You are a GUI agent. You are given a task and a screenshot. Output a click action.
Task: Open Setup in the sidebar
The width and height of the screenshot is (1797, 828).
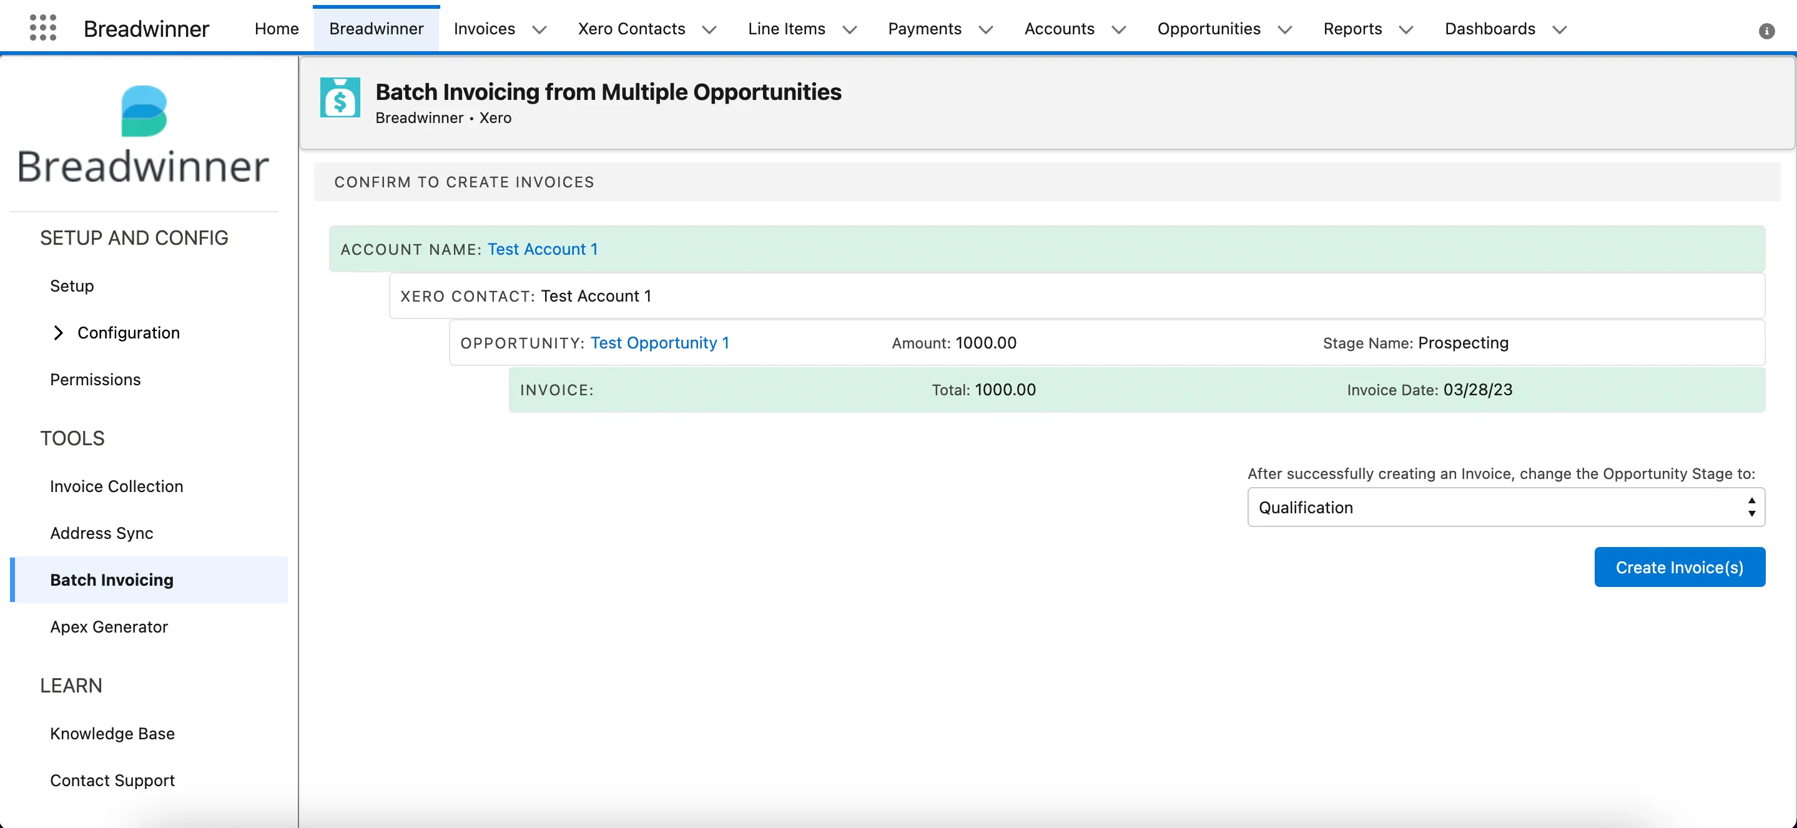tap(72, 286)
